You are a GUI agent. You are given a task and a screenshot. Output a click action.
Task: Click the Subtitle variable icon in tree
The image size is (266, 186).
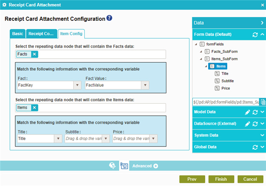point(217,81)
